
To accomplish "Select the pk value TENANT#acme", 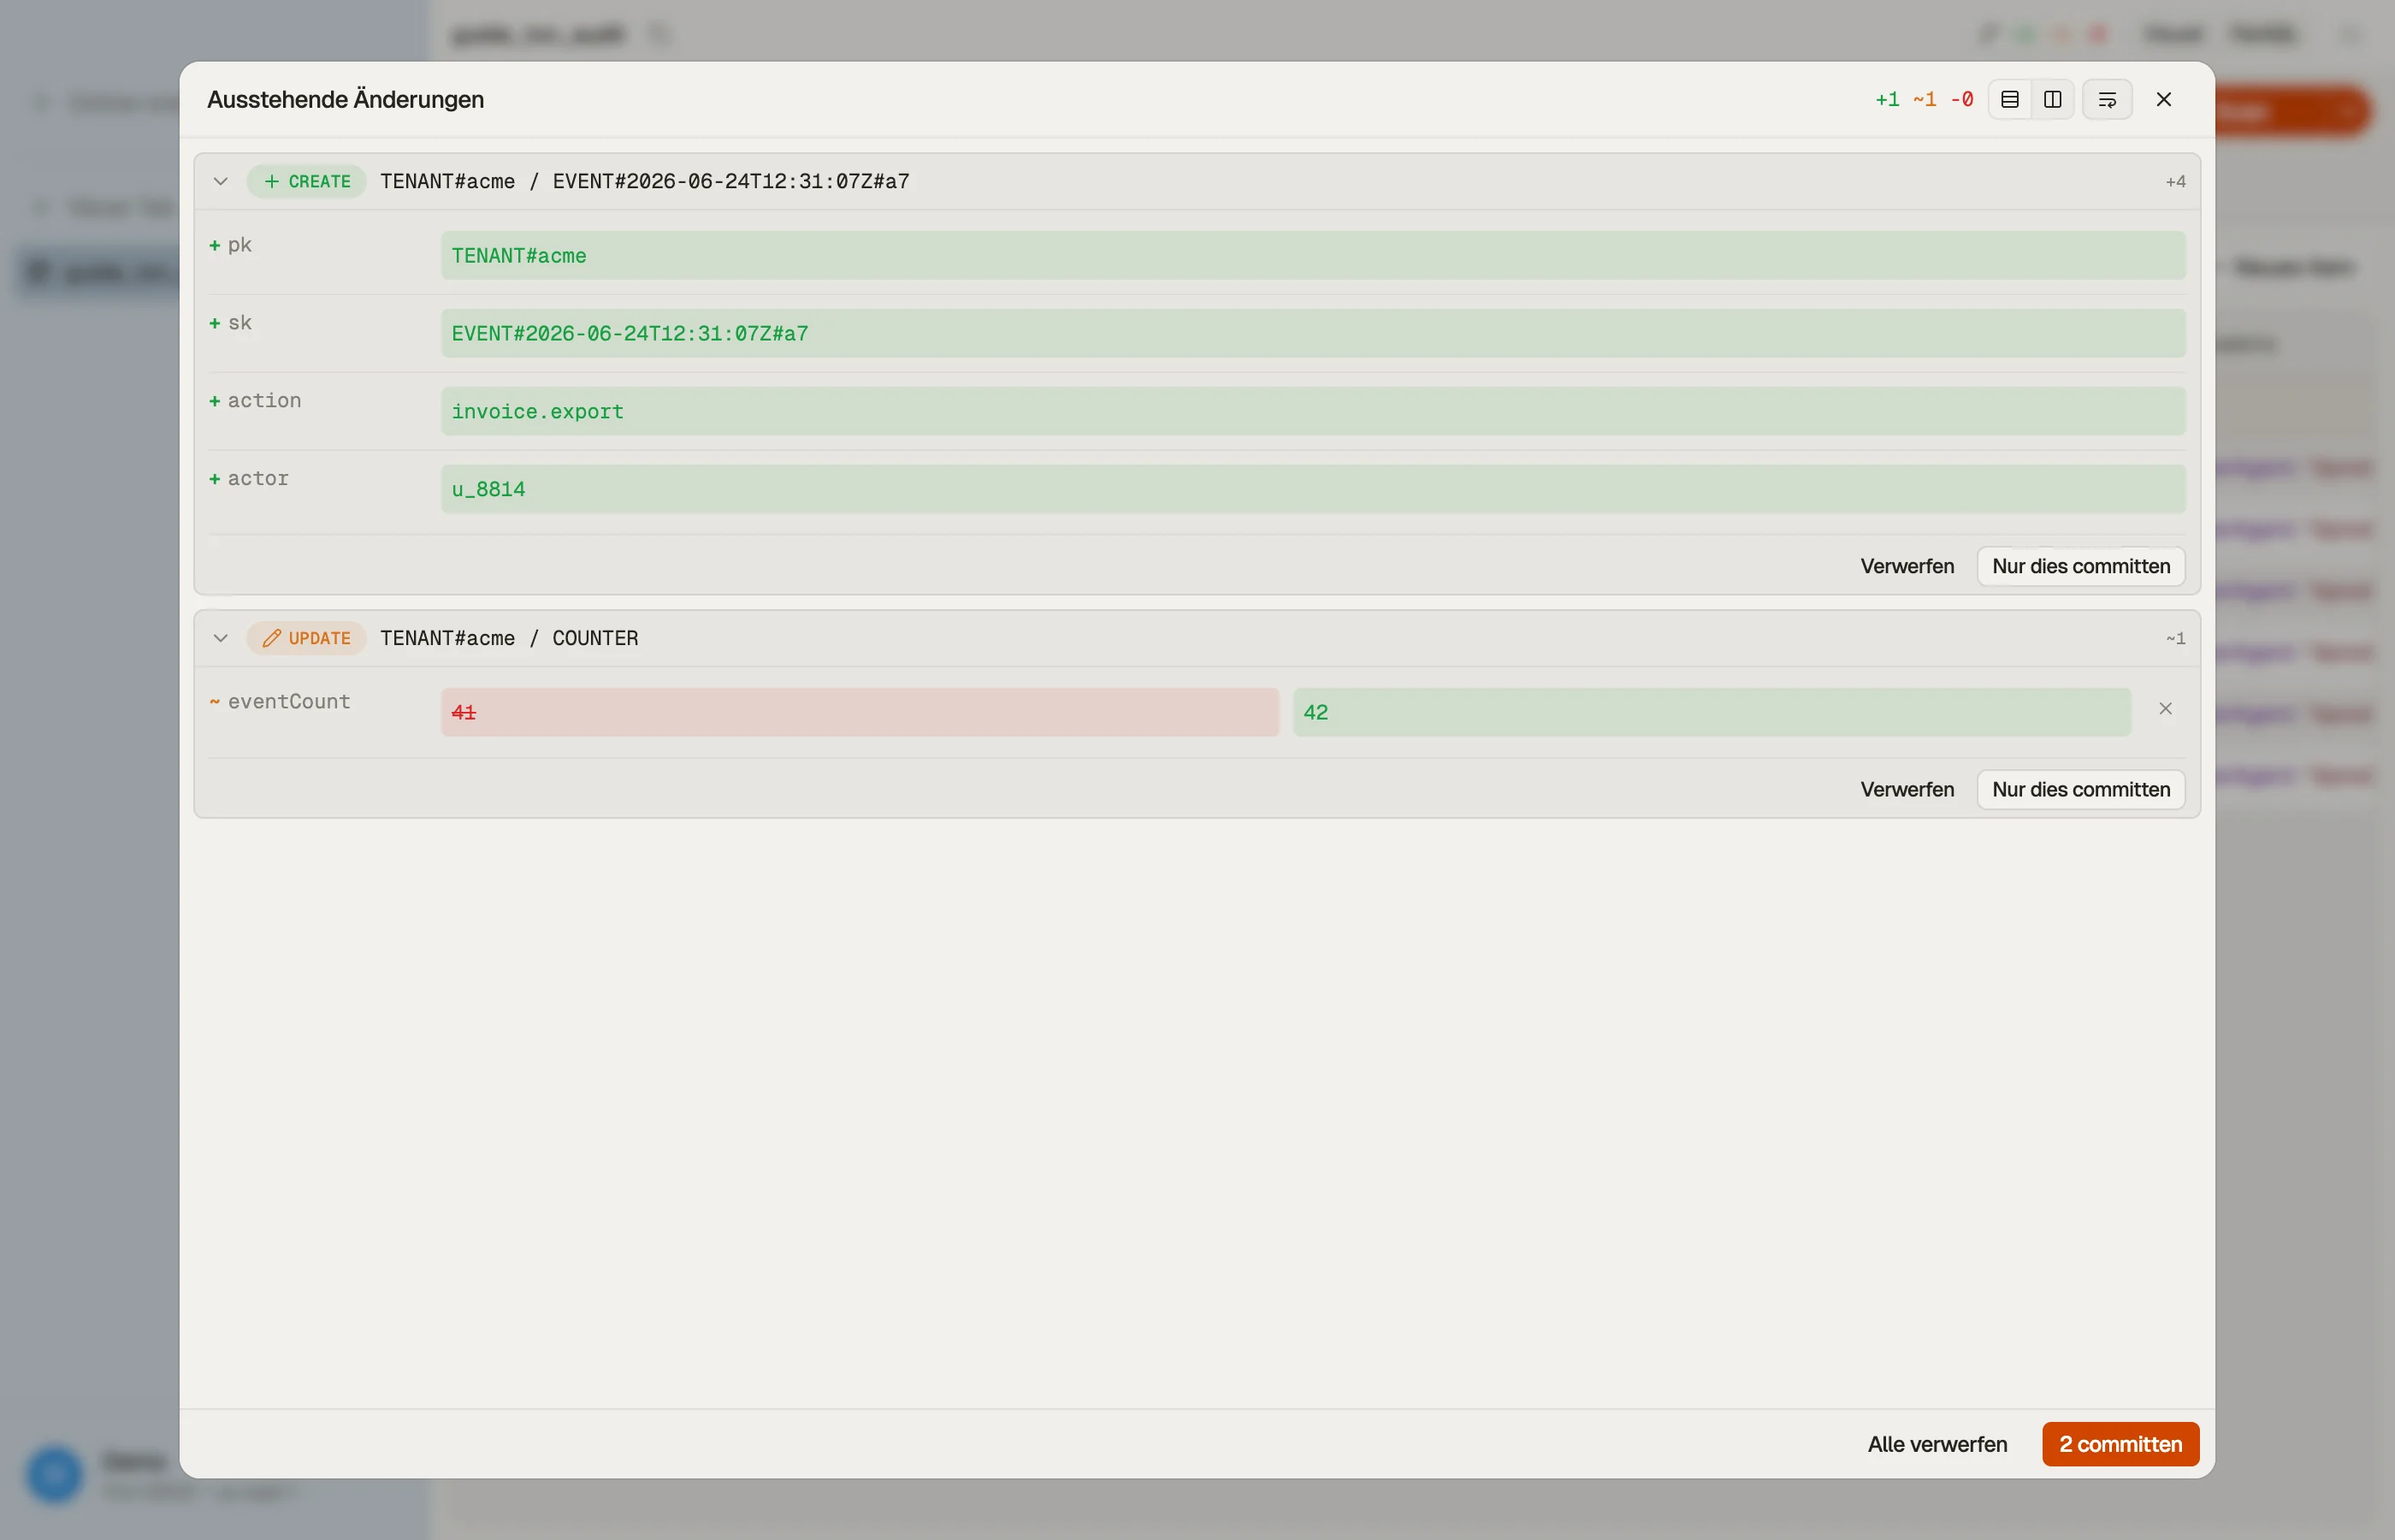I will 1312,255.
